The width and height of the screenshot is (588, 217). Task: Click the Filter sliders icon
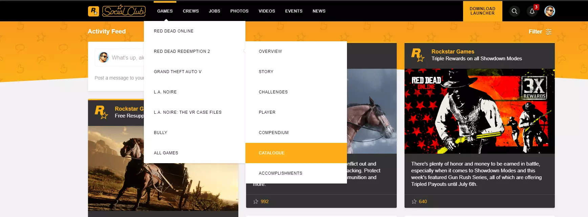(x=549, y=31)
